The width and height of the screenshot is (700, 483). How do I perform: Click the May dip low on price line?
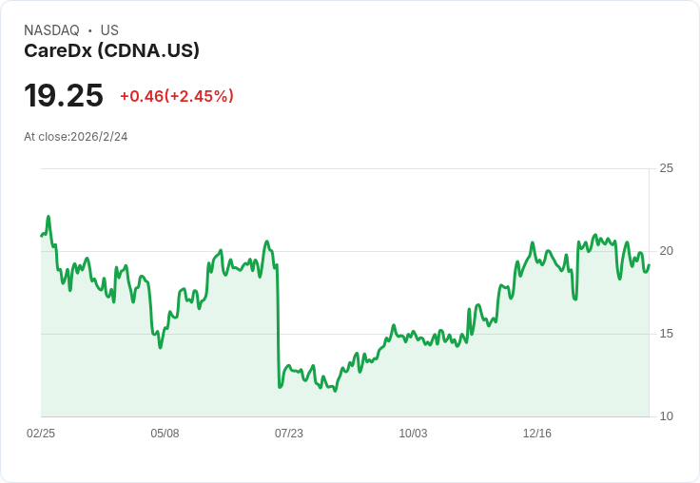[x=161, y=347]
